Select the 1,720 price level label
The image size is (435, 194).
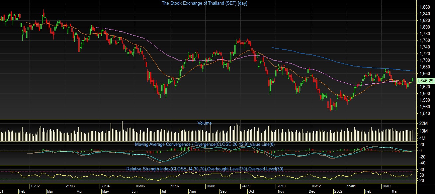click(425, 53)
